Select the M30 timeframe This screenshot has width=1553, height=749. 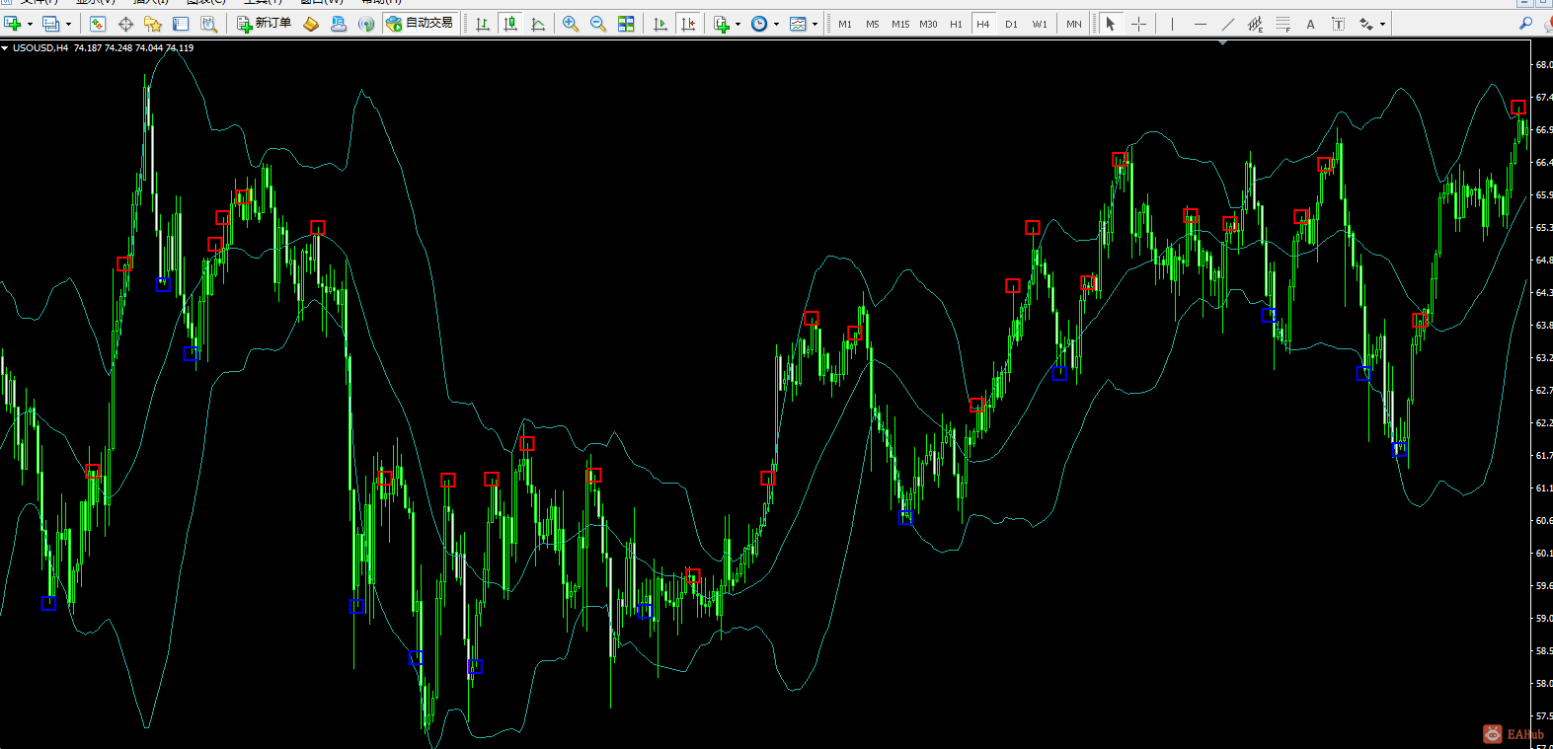tap(928, 24)
